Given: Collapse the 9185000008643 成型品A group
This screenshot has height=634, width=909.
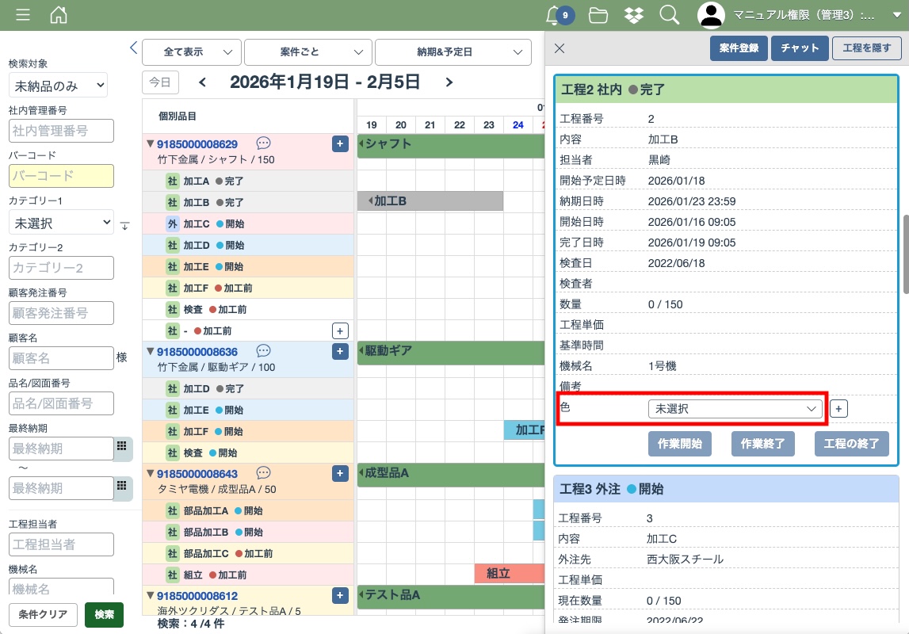Looking at the screenshot, I should tap(150, 474).
